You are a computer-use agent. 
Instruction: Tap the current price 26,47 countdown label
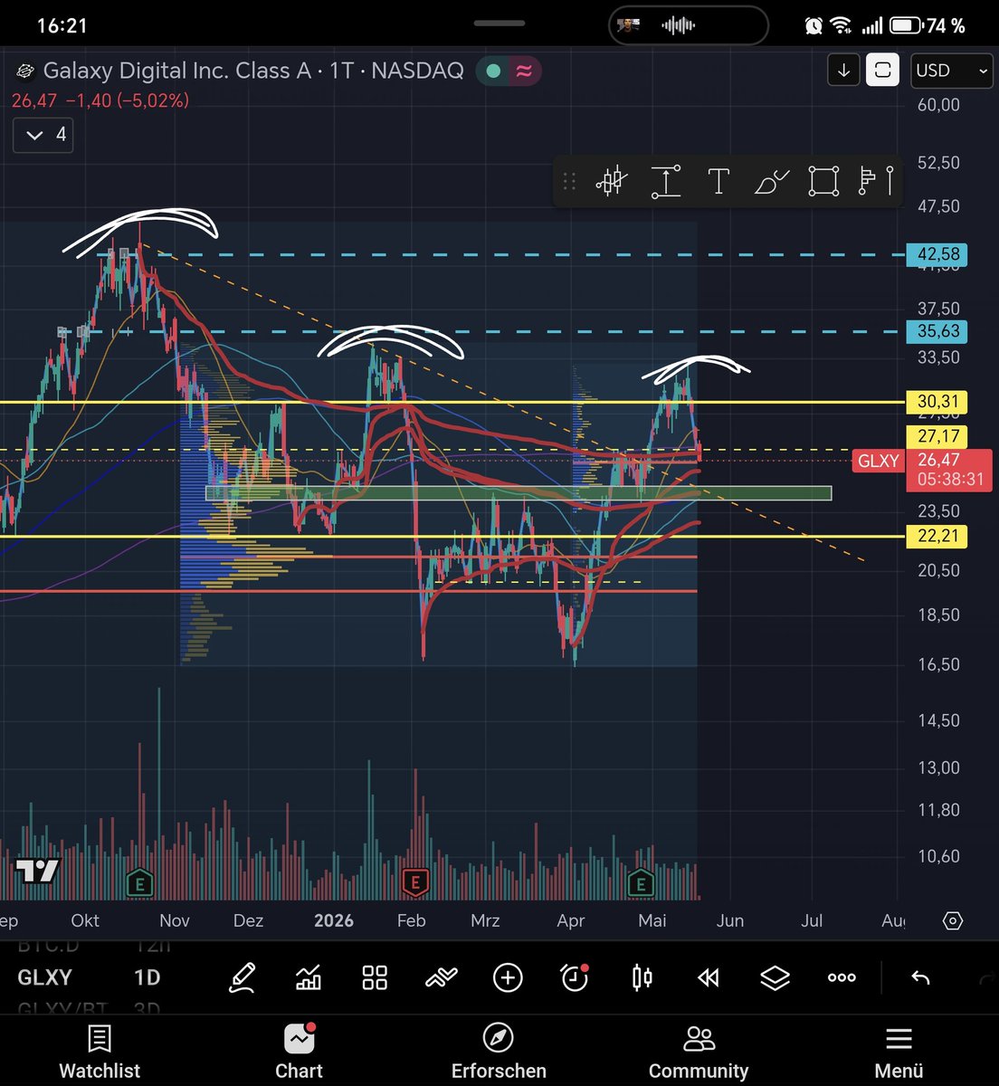coord(949,470)
